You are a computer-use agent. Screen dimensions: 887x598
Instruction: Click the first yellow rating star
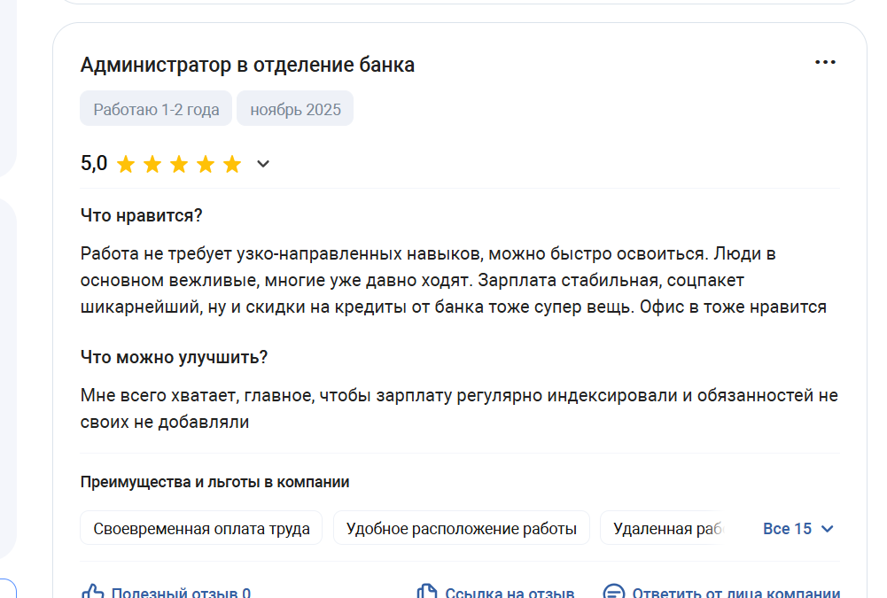click(126, 164)
